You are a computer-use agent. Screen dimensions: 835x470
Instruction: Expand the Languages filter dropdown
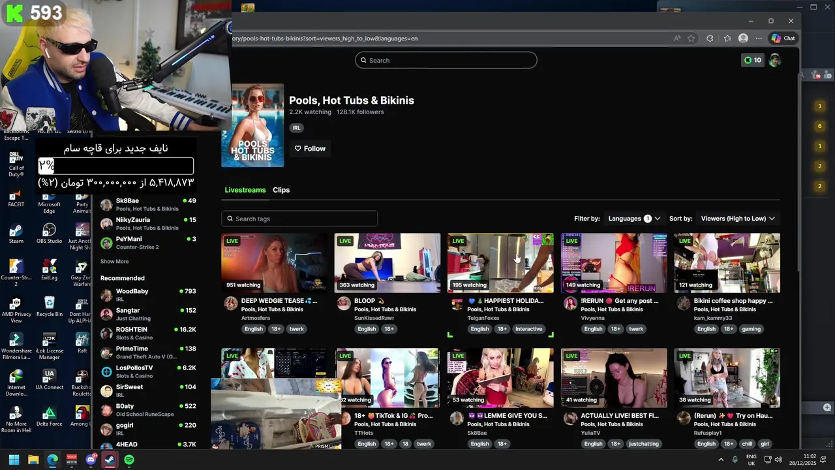634,219
